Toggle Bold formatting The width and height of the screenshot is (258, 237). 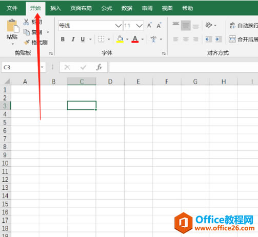pos(63,39)
